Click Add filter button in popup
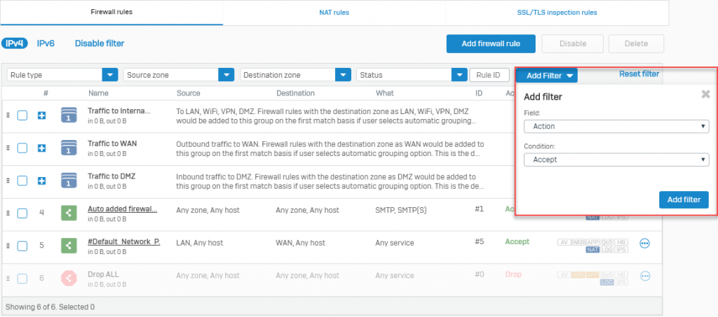This screenshot has width=718, height=317. point(684,199)
